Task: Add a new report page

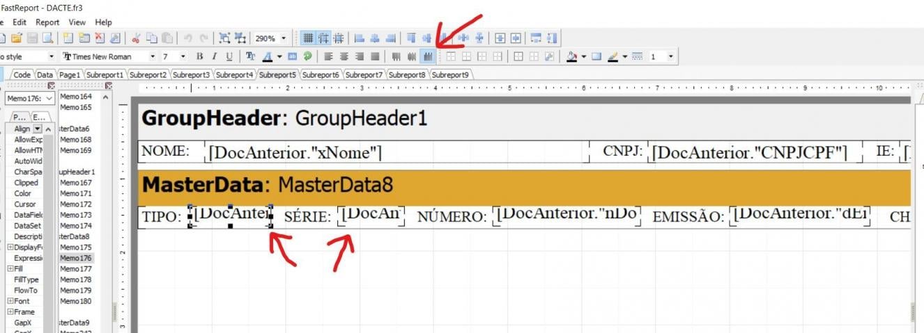Action: point(68,38)
